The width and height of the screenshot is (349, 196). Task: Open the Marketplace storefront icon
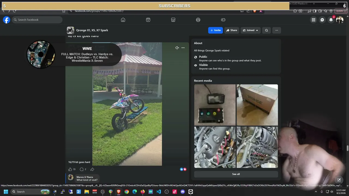tap(173, 20)
